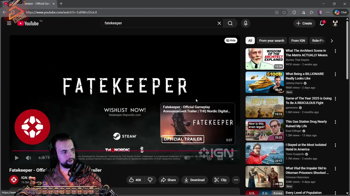Open Most Isolated Hotel in America video
The height and width of the screenshot is (196, 350).
306,147
